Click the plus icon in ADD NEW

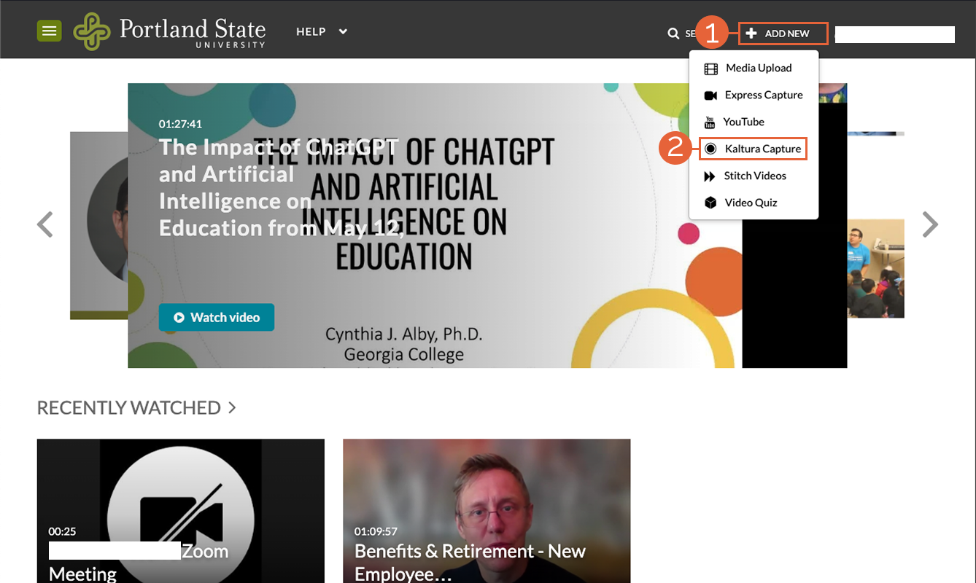coord(751,34)
